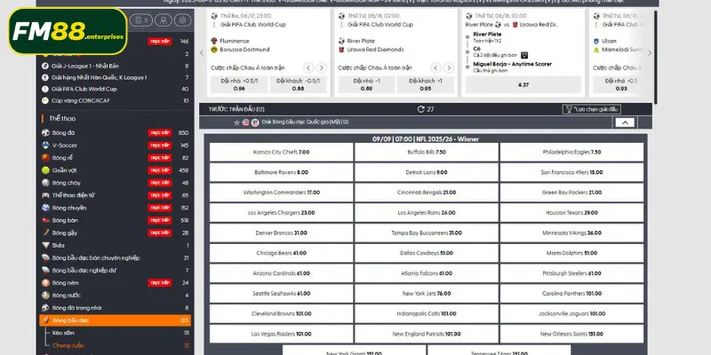Select the Bóng chày baseball icon

click(45, 183)
